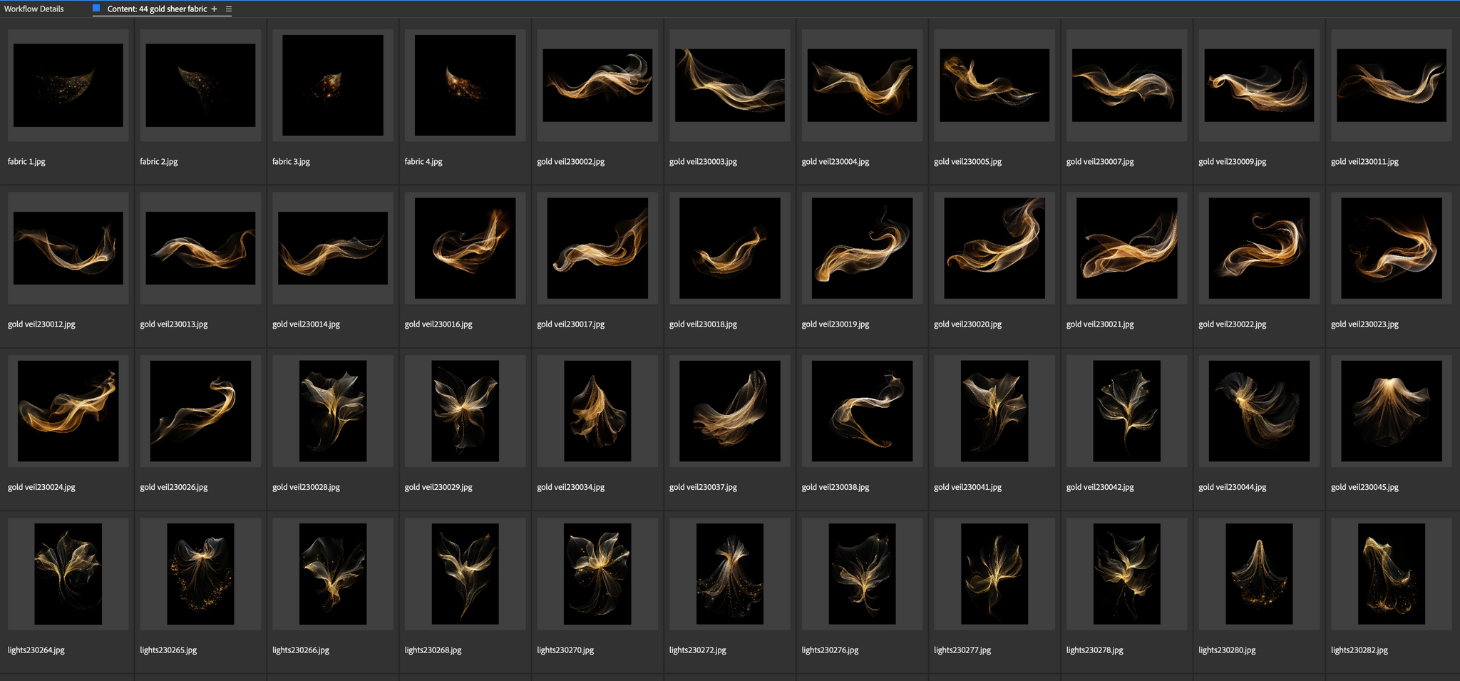Select the lights230277.jpg thumbnail
Screen dimensions: 1460x681
[x=994, y=574]
